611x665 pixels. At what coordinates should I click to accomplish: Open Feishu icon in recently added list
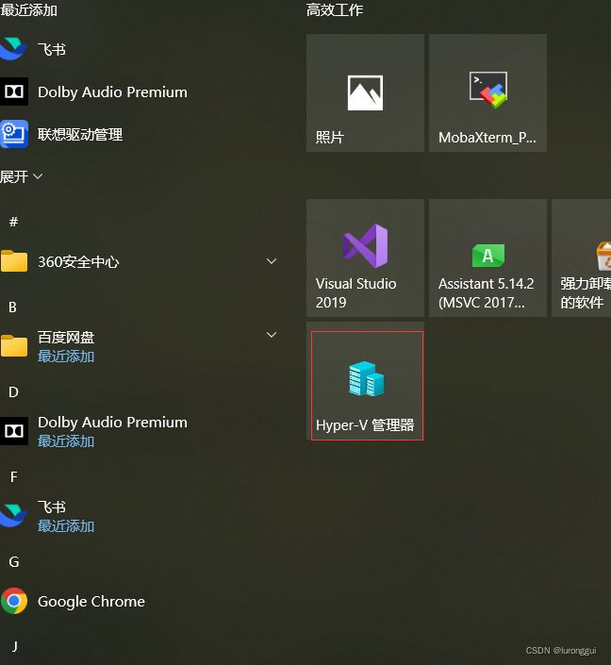[13, 49]
